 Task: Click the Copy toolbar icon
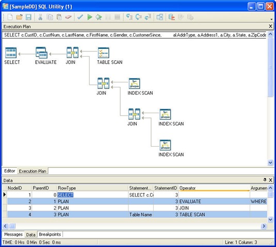[x=50, y=17]
